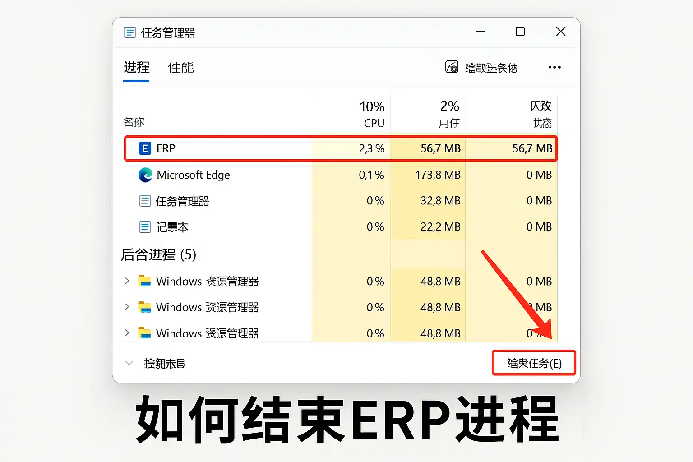Click the 结束任务(E) end task button
Viewport: 693px width, 462px height.
[534, 363]
